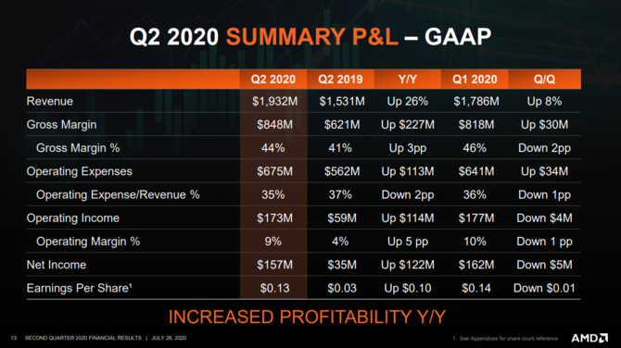Select the Up 8% cell
This screenshot has width=621, height=348.
coord(544,102)
